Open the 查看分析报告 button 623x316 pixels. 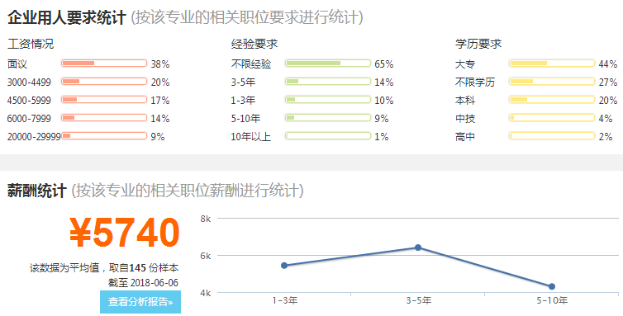click(x=140, y=302)
